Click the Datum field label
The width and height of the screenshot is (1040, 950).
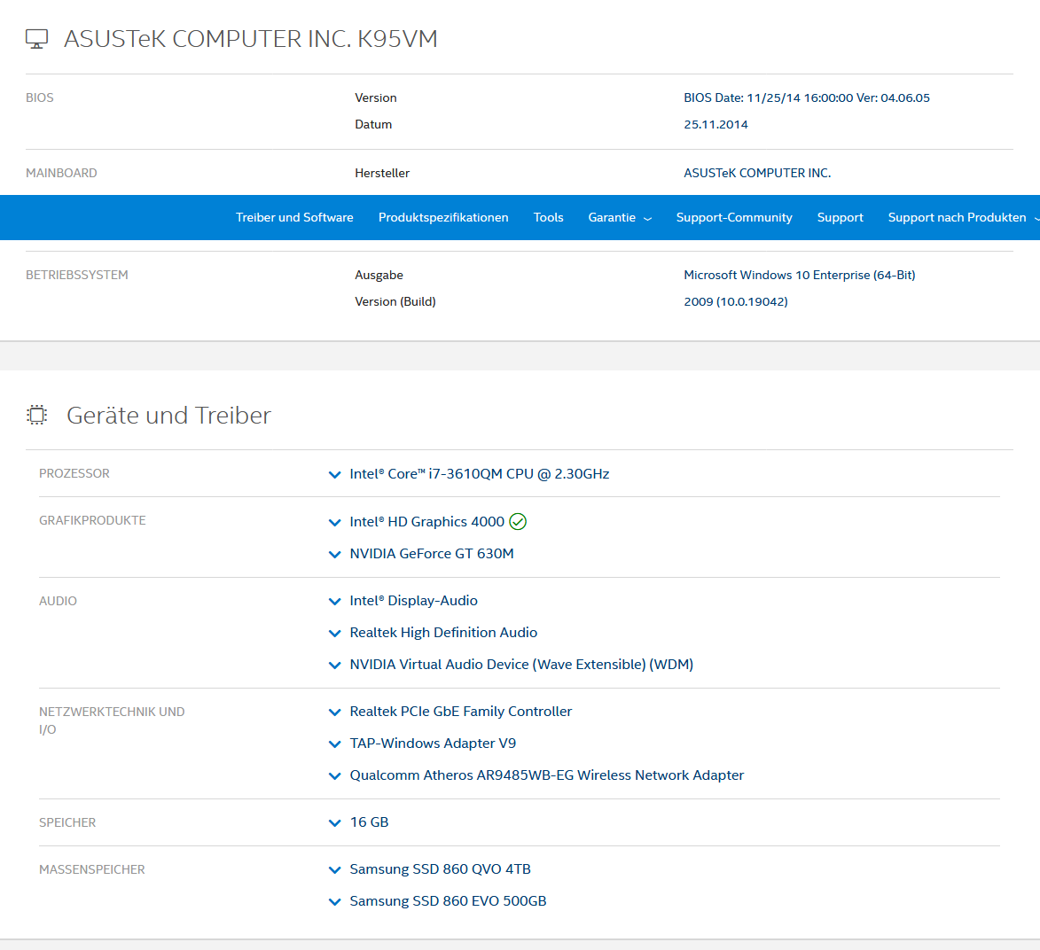[x=373, y=125]
